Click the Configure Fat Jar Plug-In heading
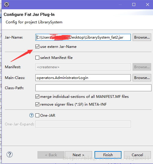The height and width of the screenshot is (164, 153). 29,14
